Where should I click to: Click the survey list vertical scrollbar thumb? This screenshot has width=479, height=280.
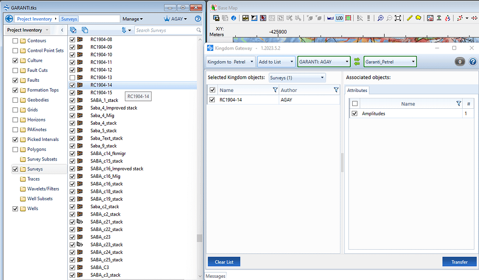pos(199,238)
